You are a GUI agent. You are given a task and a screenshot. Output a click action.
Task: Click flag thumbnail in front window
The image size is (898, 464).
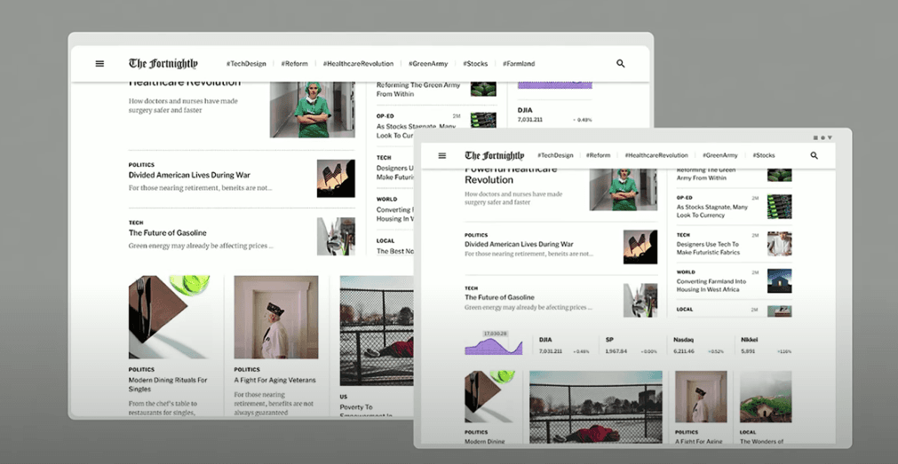coord(640,248)
